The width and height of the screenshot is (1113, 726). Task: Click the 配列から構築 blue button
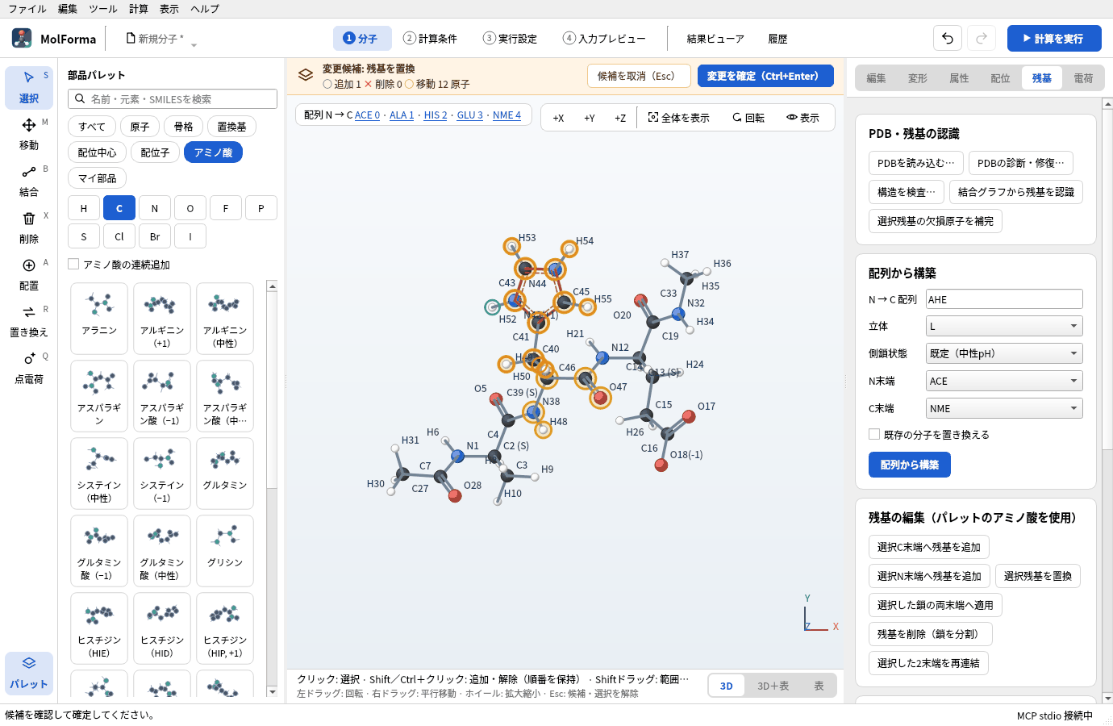910,465
